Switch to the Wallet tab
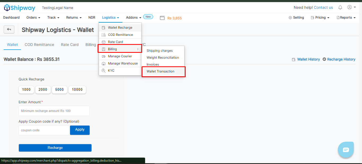362x164 pixels. (12, 45)
